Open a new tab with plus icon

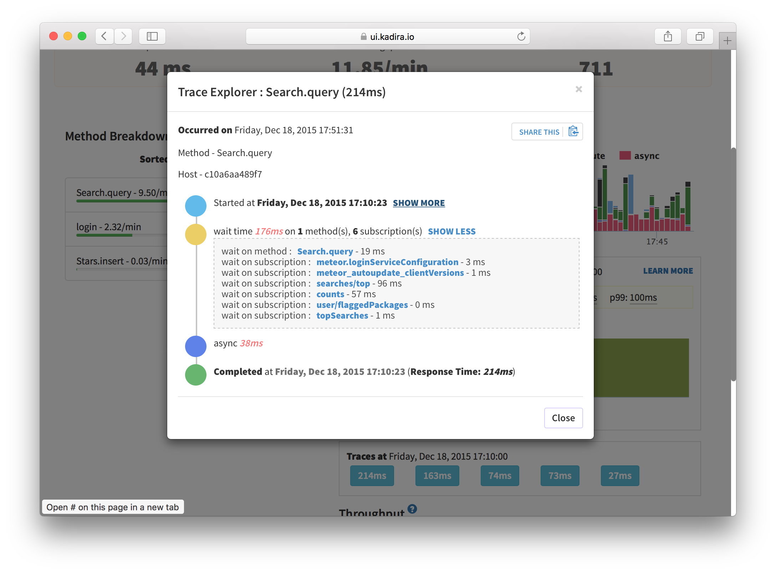pyautogui.click(x=727, y=41)
